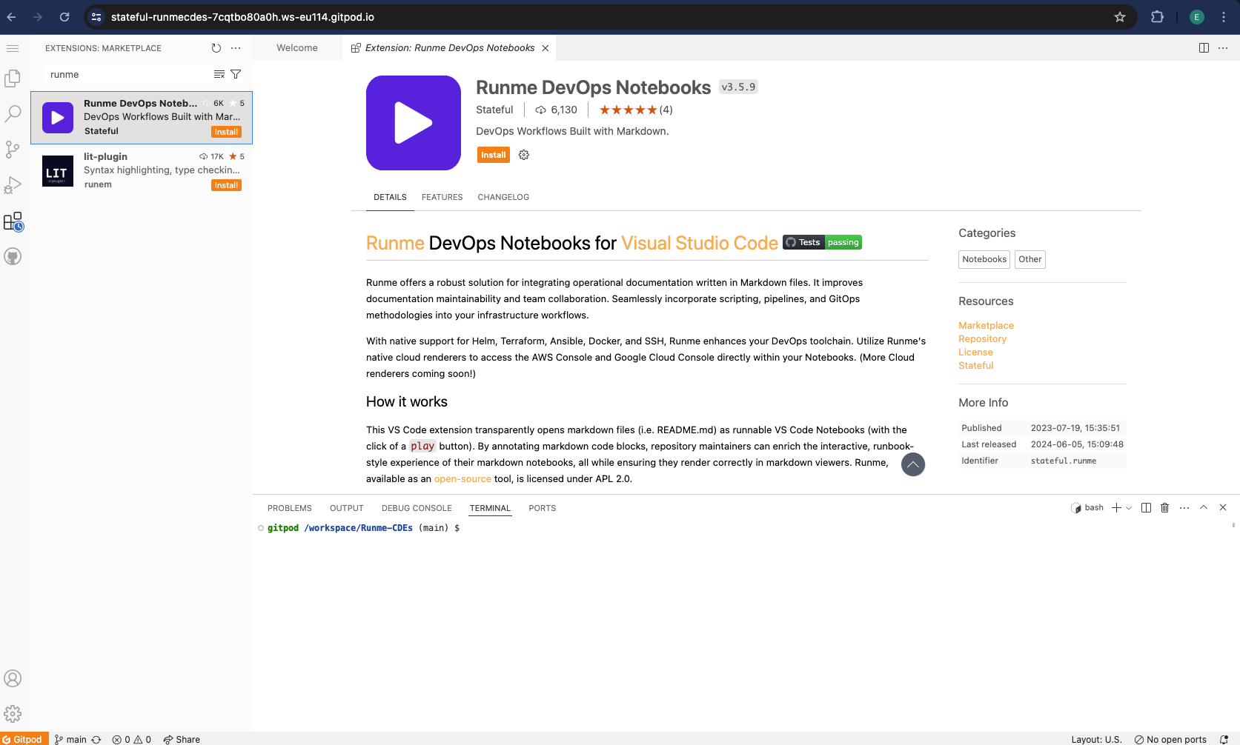Open the Repository resource link
The height and width of the screenshot is (745, 1240).
[x=982, y=339]
